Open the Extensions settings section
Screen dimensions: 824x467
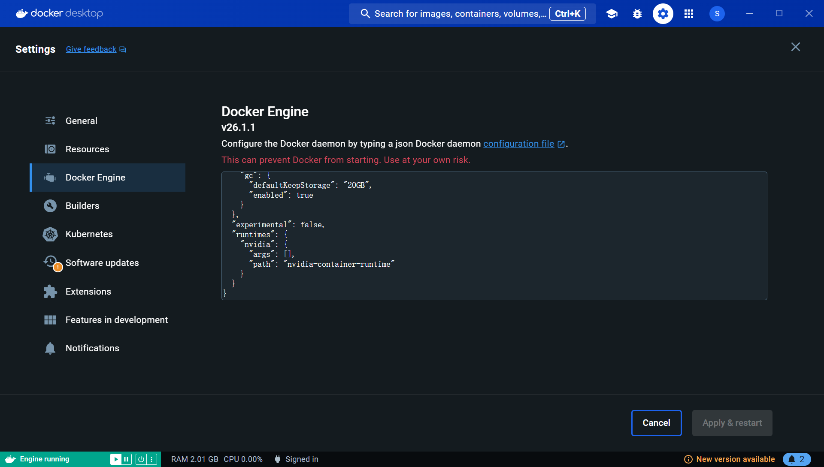point(107,292)
